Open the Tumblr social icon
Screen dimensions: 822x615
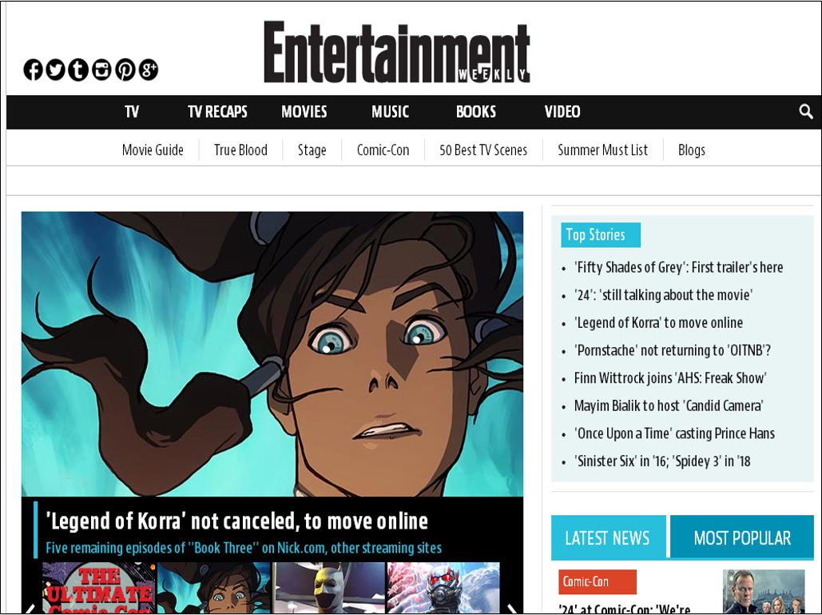point(78,70)
